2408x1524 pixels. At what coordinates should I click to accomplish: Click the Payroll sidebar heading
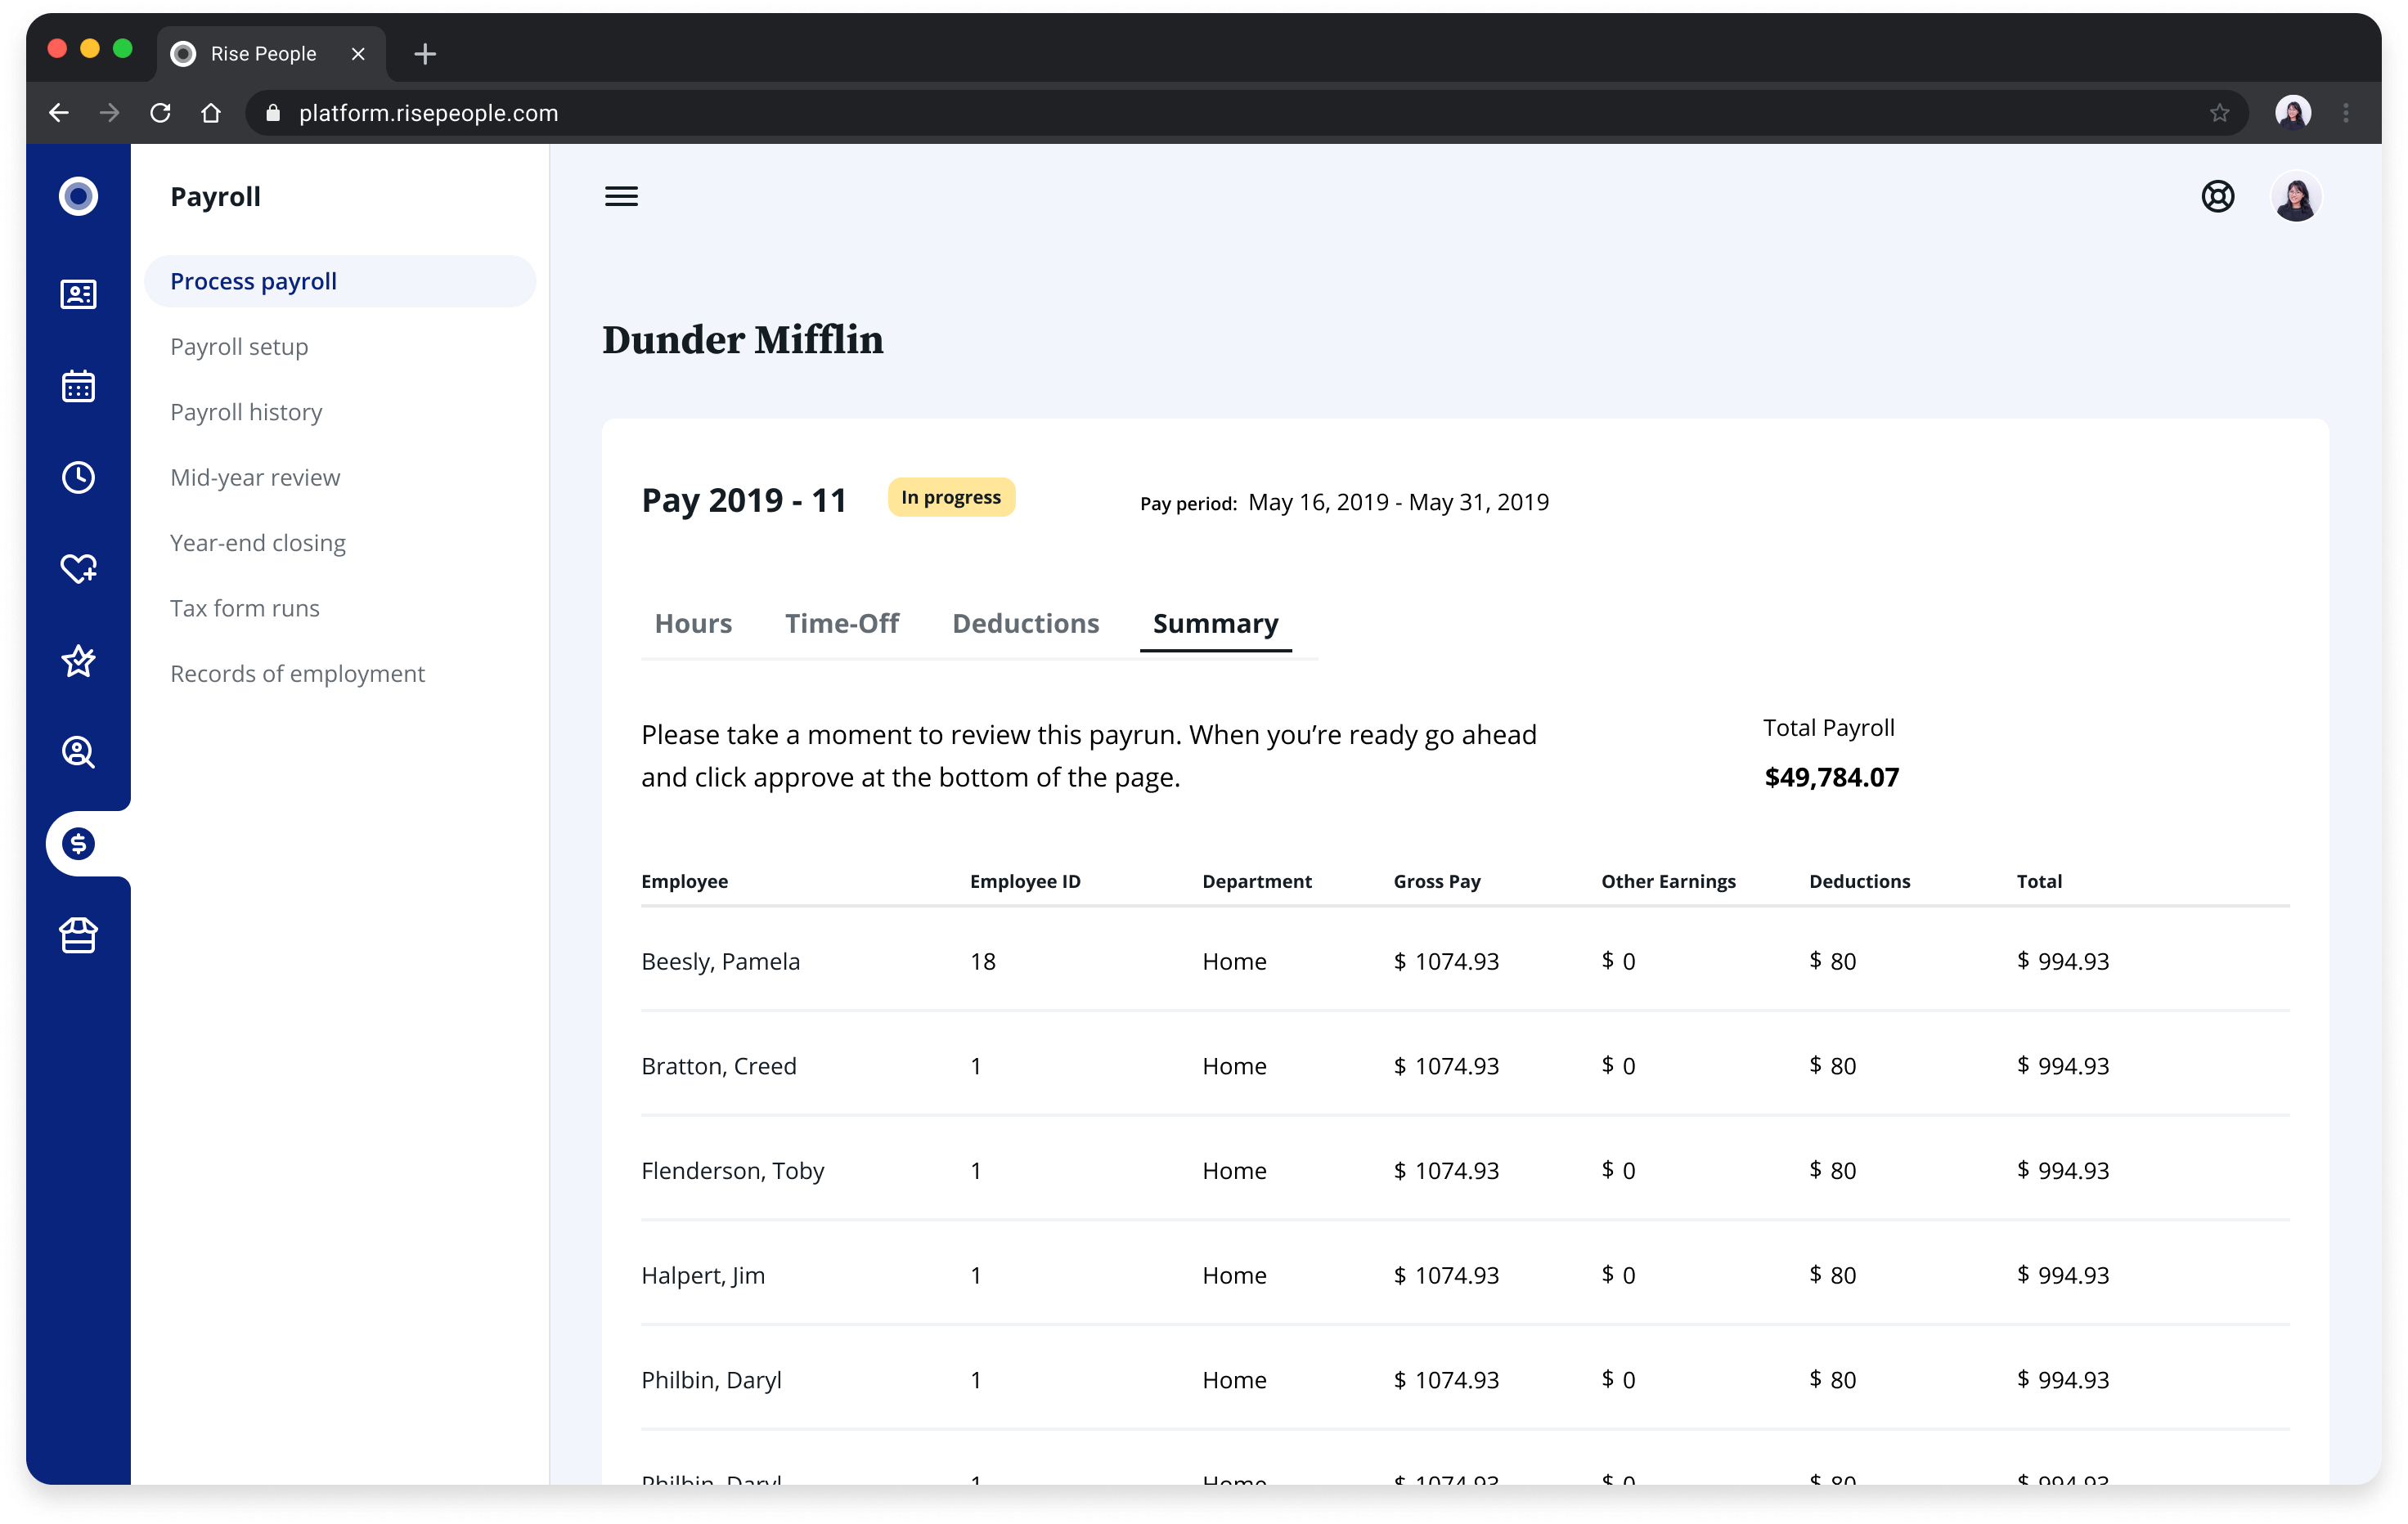pyautogui.click(x=215, y=196)
